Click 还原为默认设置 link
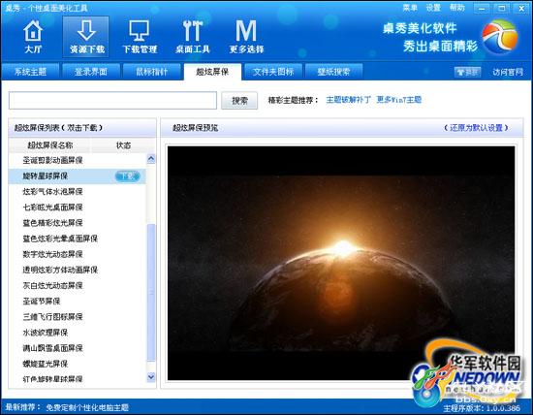The width and height of the screenshot is (533, 415). 476,128
